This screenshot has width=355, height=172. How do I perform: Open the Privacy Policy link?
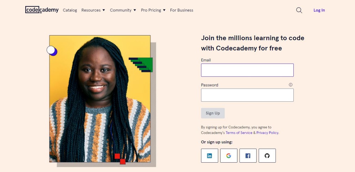coord(267,133)
